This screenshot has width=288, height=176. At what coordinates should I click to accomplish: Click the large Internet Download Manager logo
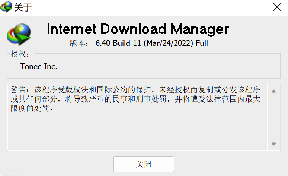pos(19,34)
